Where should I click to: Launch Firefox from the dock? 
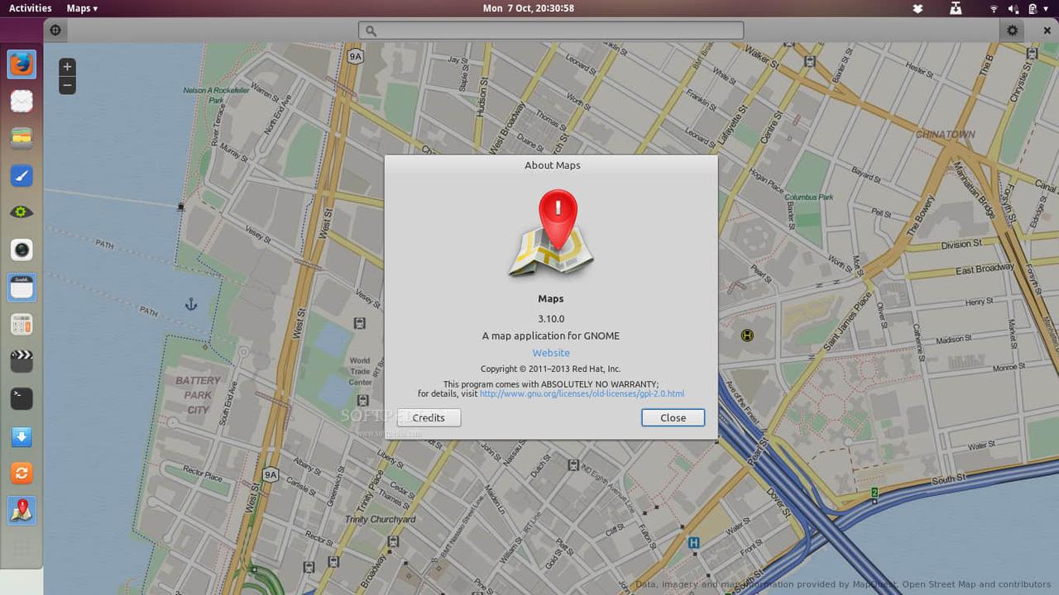(22, 64)
